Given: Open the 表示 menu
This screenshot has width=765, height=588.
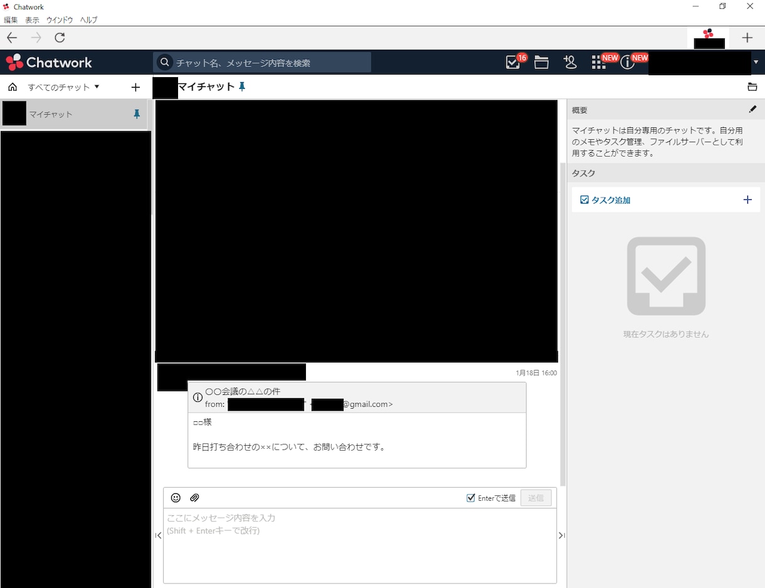Looking at the screenshot, I should [x=32, y=20].
